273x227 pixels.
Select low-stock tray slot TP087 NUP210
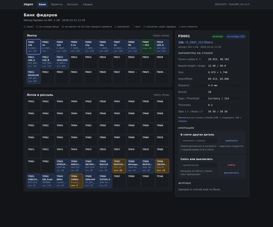tap(119, 166)
